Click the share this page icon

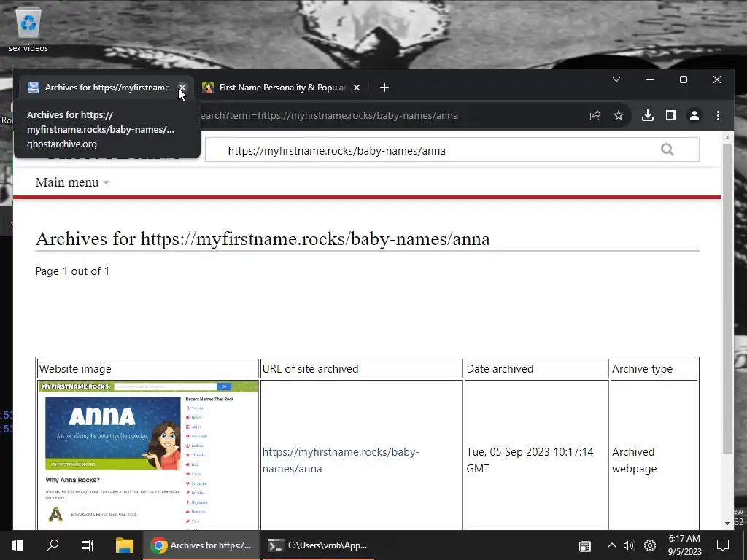pos(595,116)
